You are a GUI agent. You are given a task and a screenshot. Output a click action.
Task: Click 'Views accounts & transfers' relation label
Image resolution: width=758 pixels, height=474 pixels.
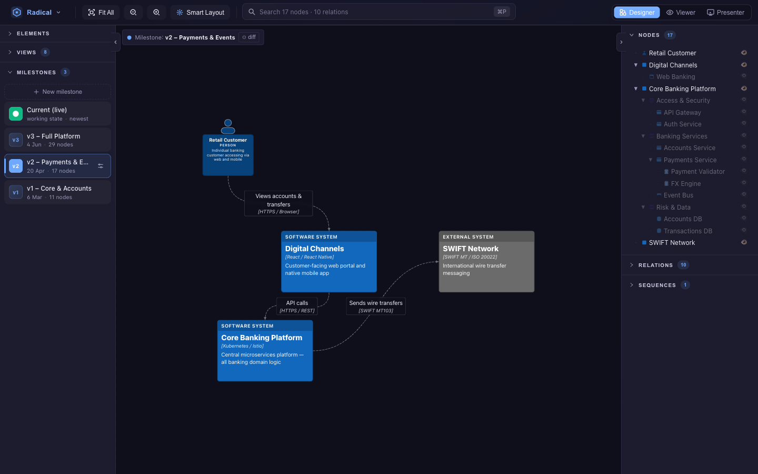pyautogui.click(x=278, y=203)
